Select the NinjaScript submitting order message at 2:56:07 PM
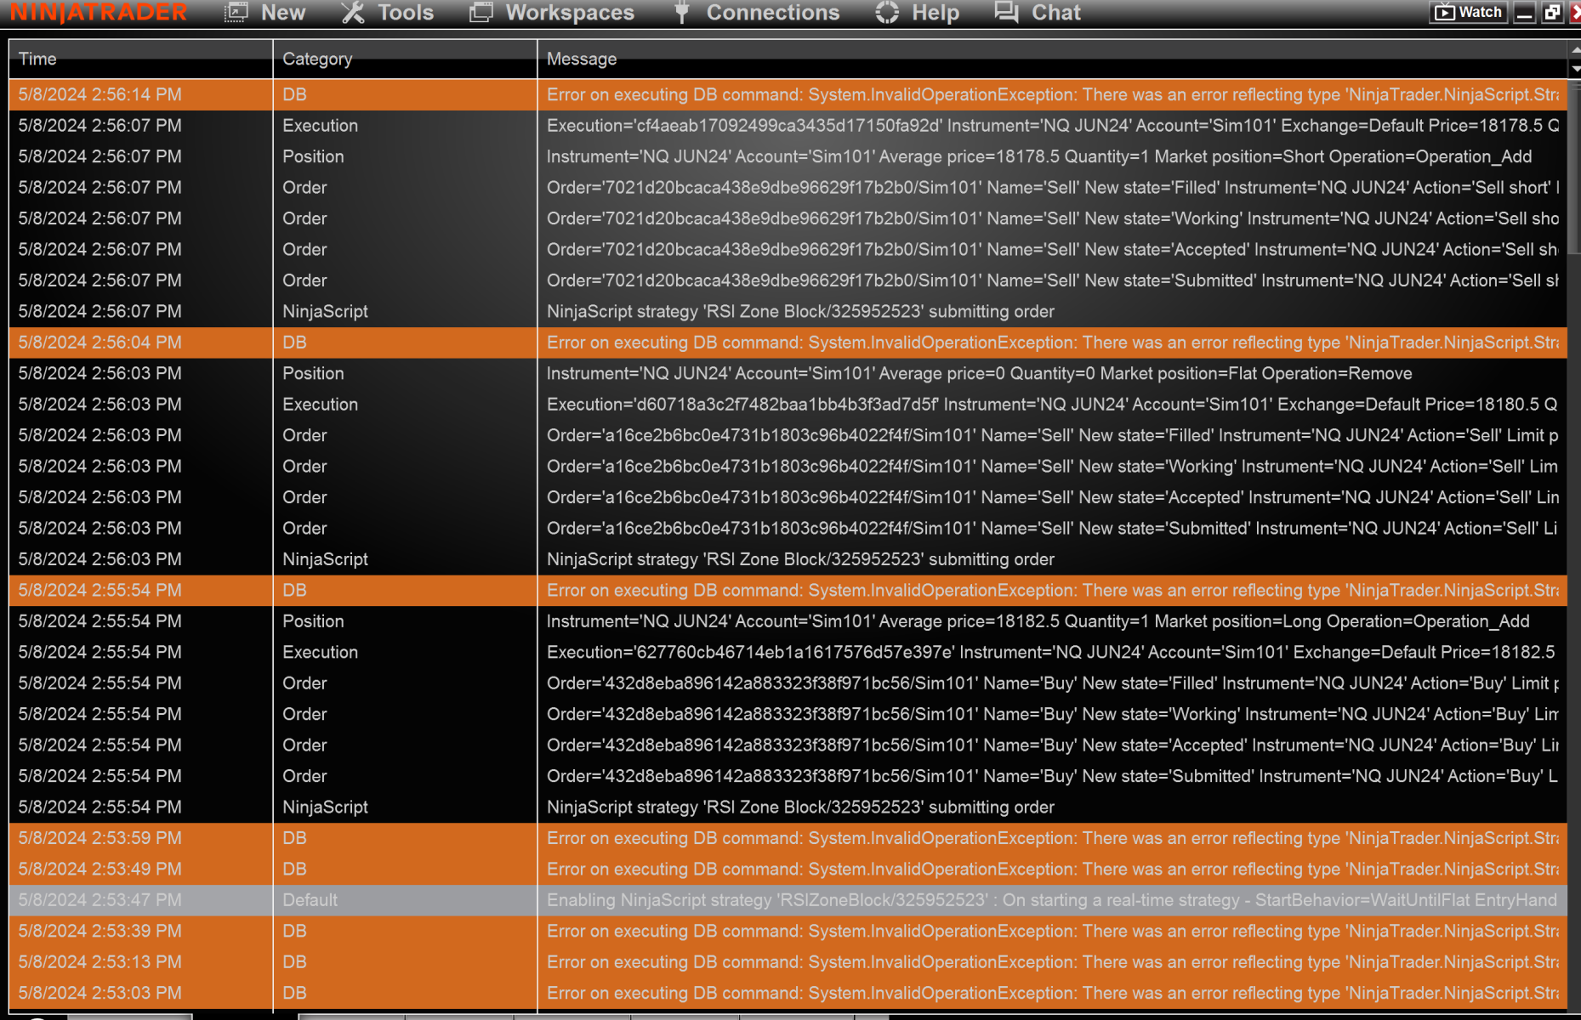Viewport: 1581px width, 1020px height. pos(1052,312)
